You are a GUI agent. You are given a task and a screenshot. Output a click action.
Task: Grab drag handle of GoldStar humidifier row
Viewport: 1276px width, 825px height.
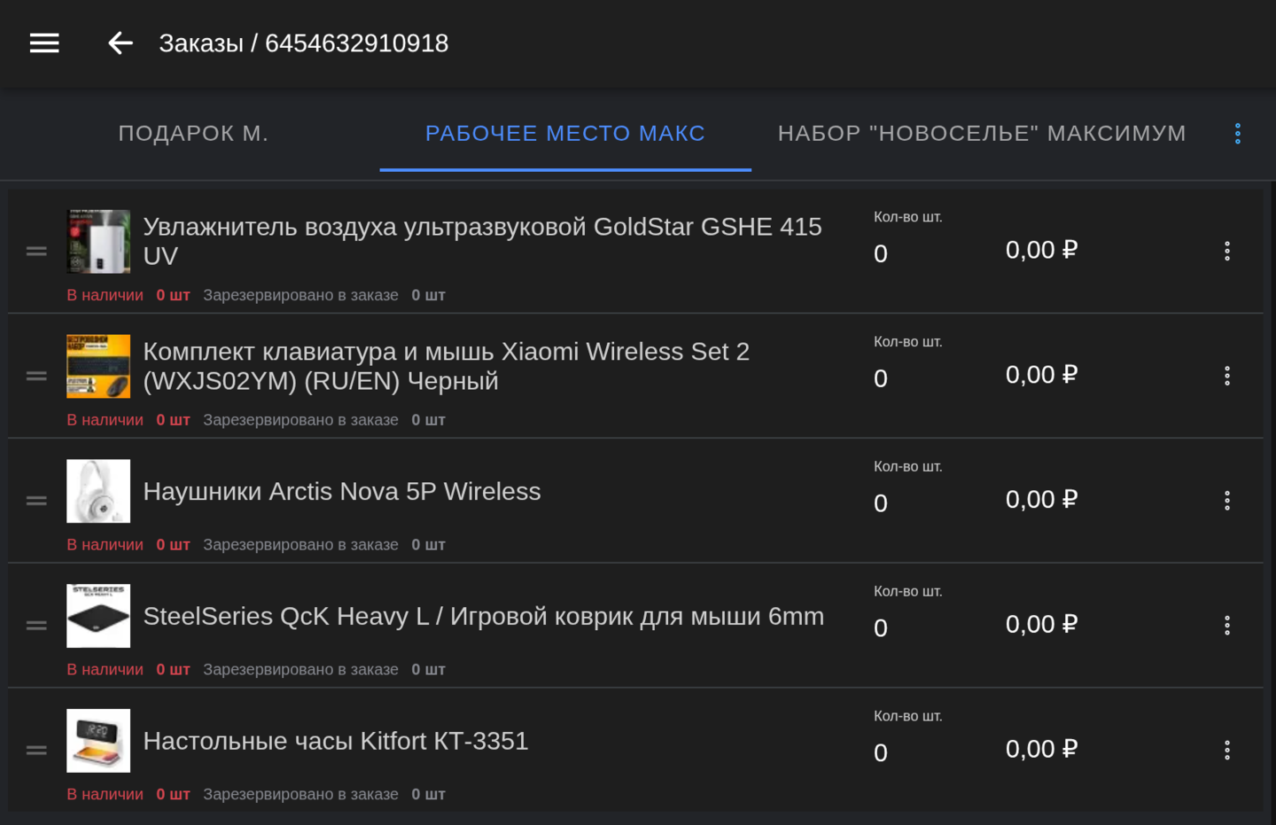pos(36,252)
